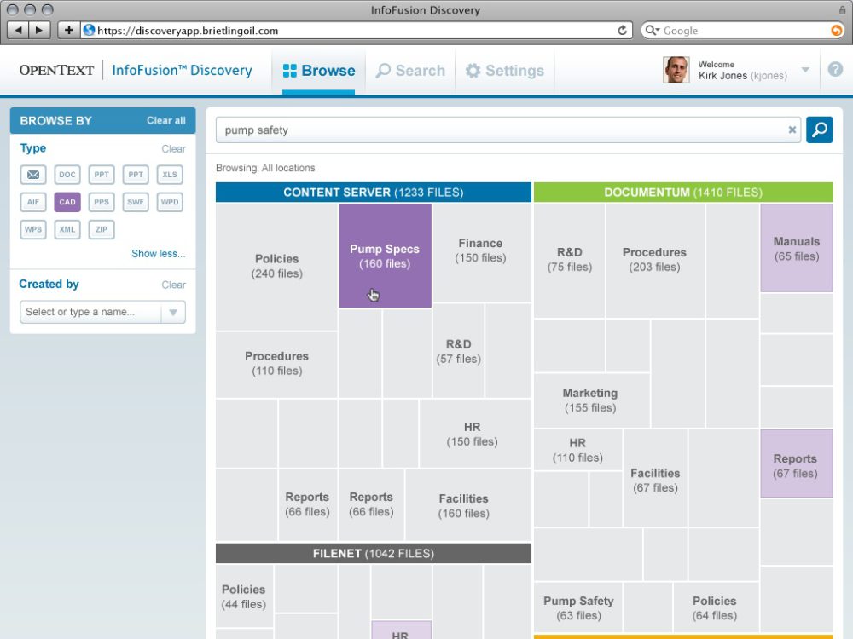Viewport: 853px width, 639px height.
Task: Open Policies (240 files) tile
Action: coord(276,266)
